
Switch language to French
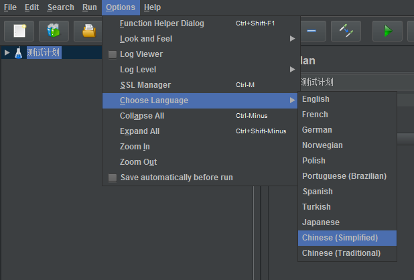coord(347,115)
